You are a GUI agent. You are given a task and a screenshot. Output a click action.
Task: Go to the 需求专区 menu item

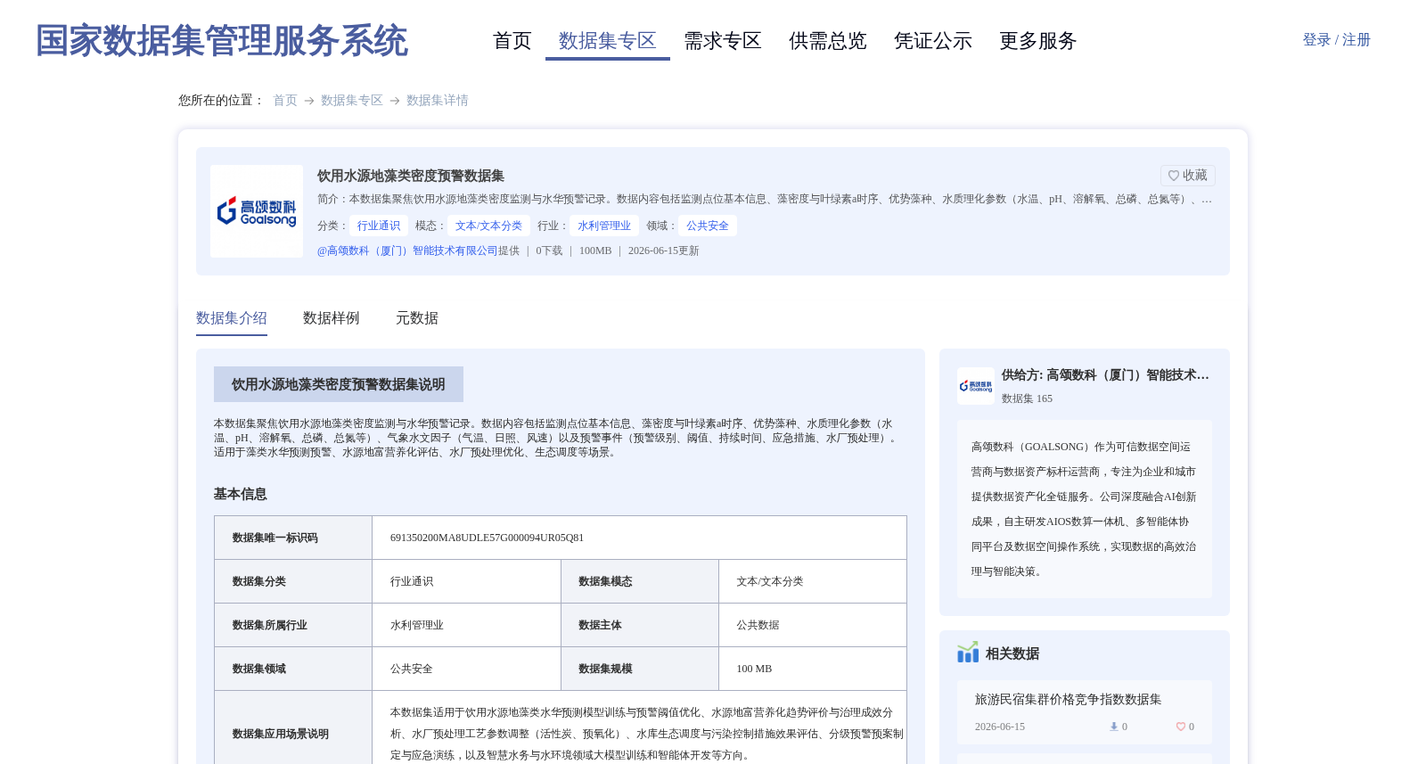coord(723,41)
